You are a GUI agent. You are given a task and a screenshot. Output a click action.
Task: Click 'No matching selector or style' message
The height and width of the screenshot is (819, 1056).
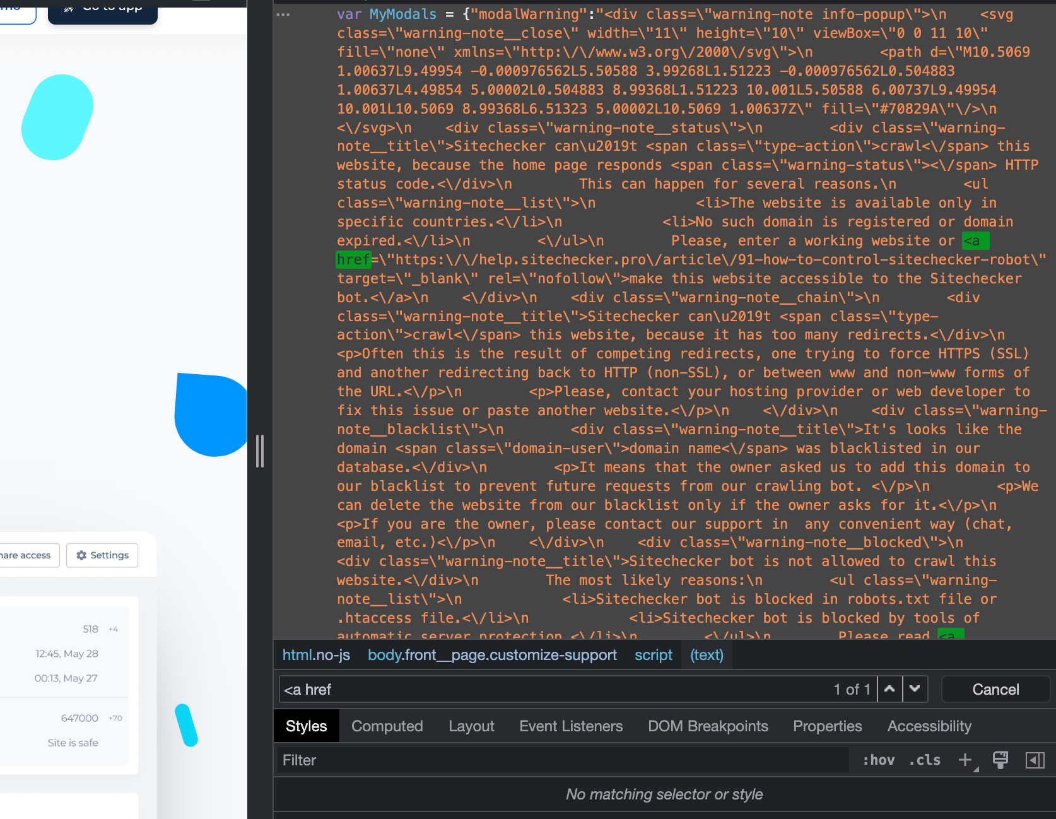coord(664,794)
